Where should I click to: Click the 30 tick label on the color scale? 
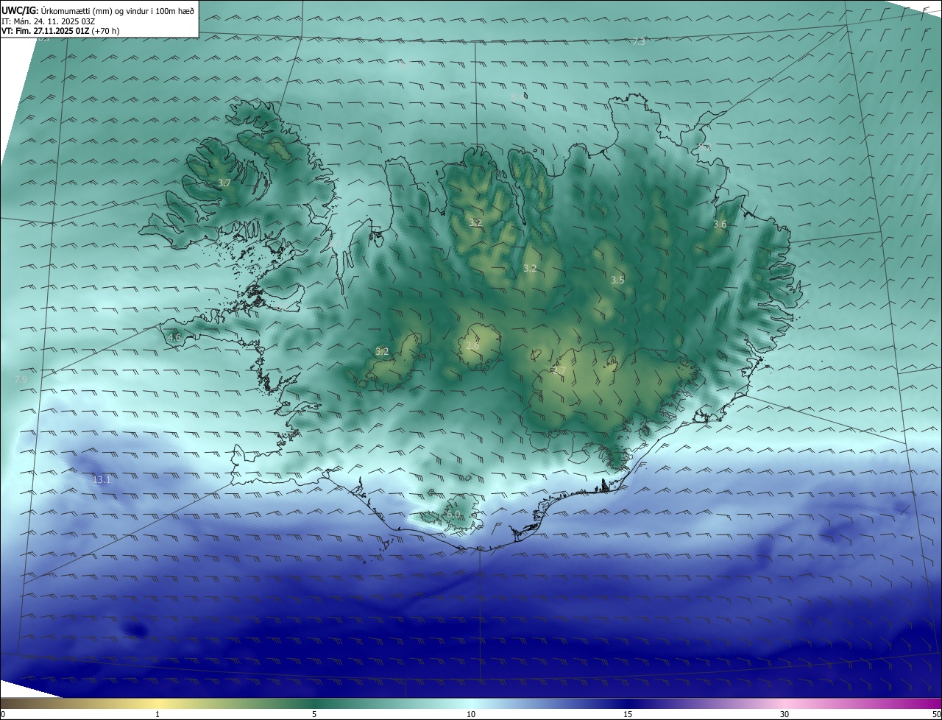[785, 714]
